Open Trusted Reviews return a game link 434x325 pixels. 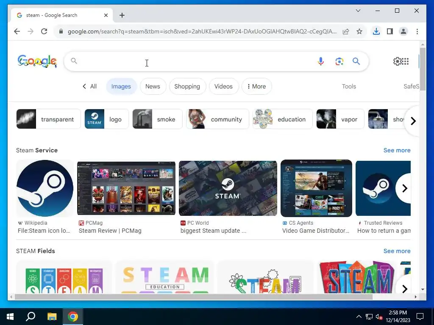pos(384,231)
